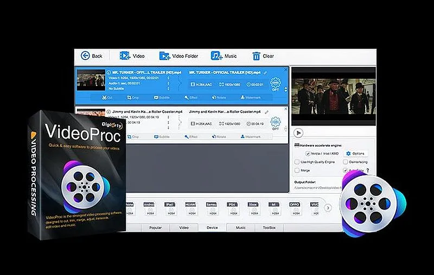Open codec OPT gear for Roller Coaster video
This screenshot has height=275, width=434.
click(276, 123)
